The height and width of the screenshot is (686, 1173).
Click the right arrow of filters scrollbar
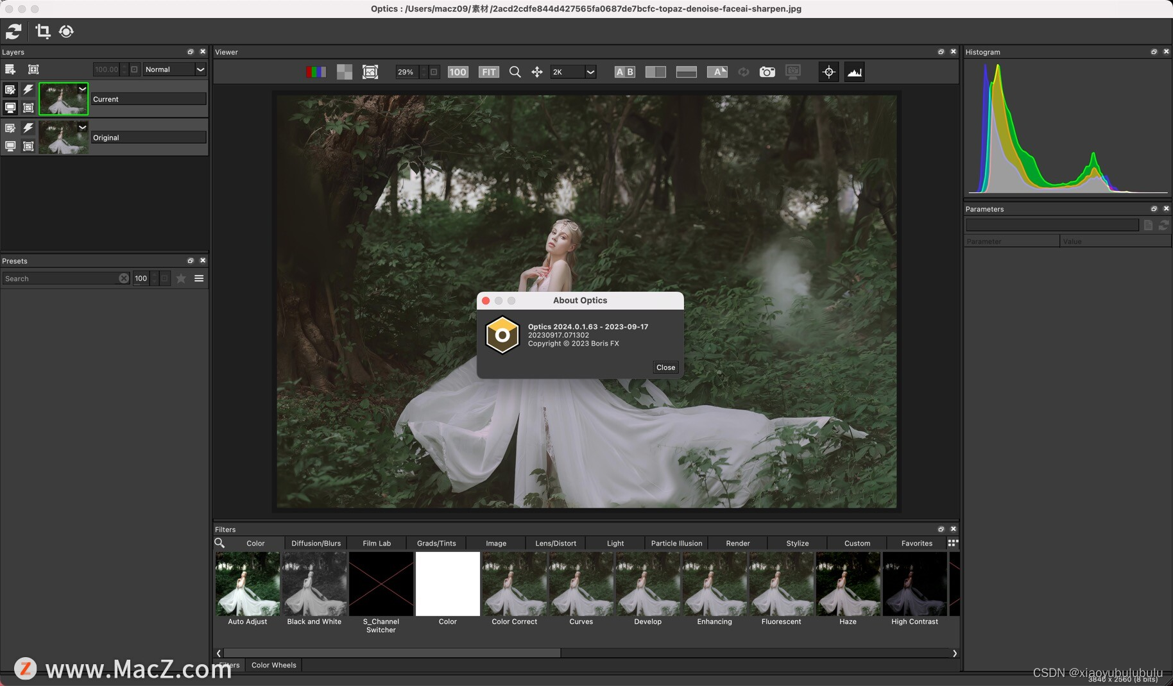click(x=954, y=653)
